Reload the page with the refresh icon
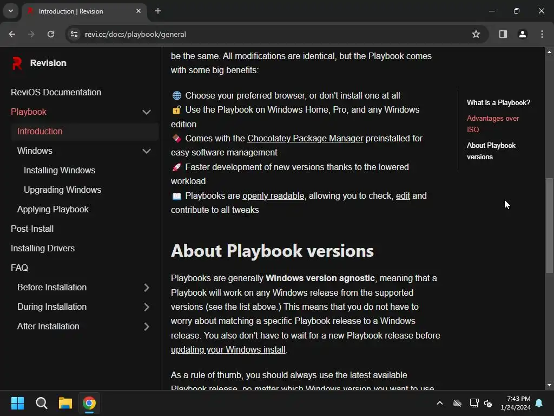The width and height of the screenshot is (554, 416). point(51,34)
